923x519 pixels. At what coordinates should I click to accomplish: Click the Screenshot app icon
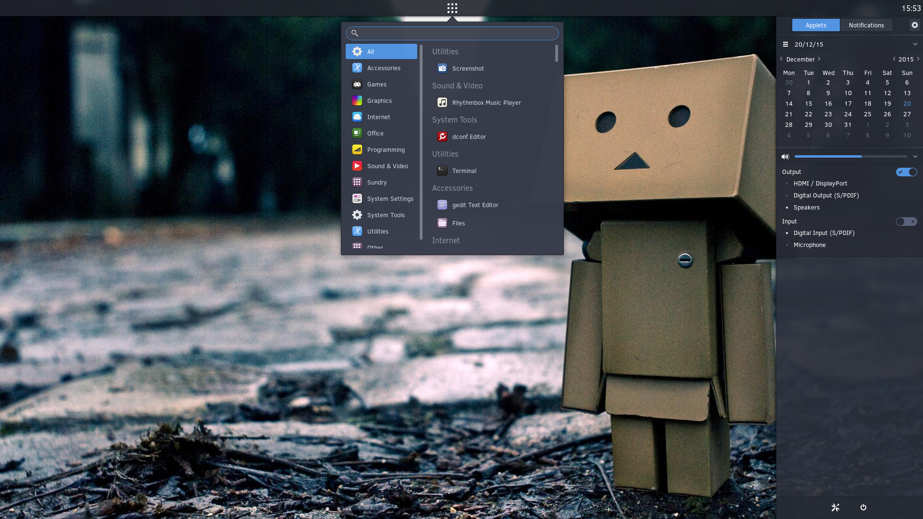(x=442, y=69)
